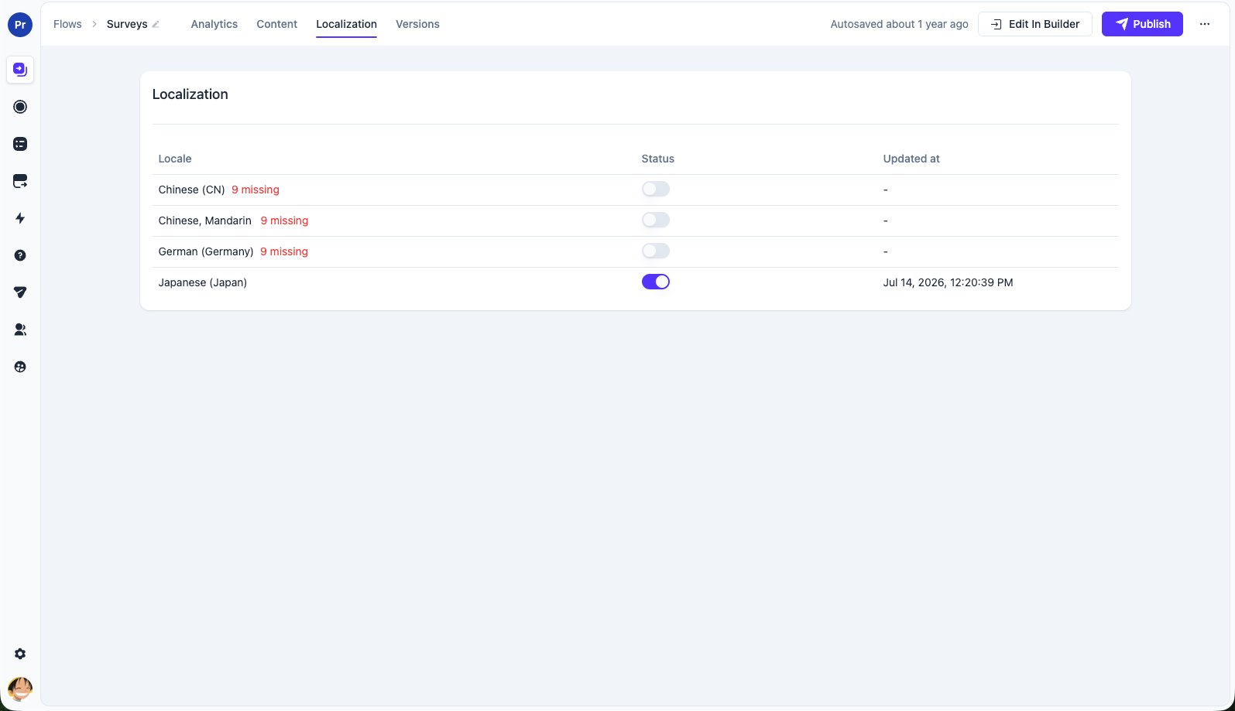Image resolution: width=1235 pixels, height=711 pixels.
Task: Click the Locale column header
Action: (x=175, y=159)
